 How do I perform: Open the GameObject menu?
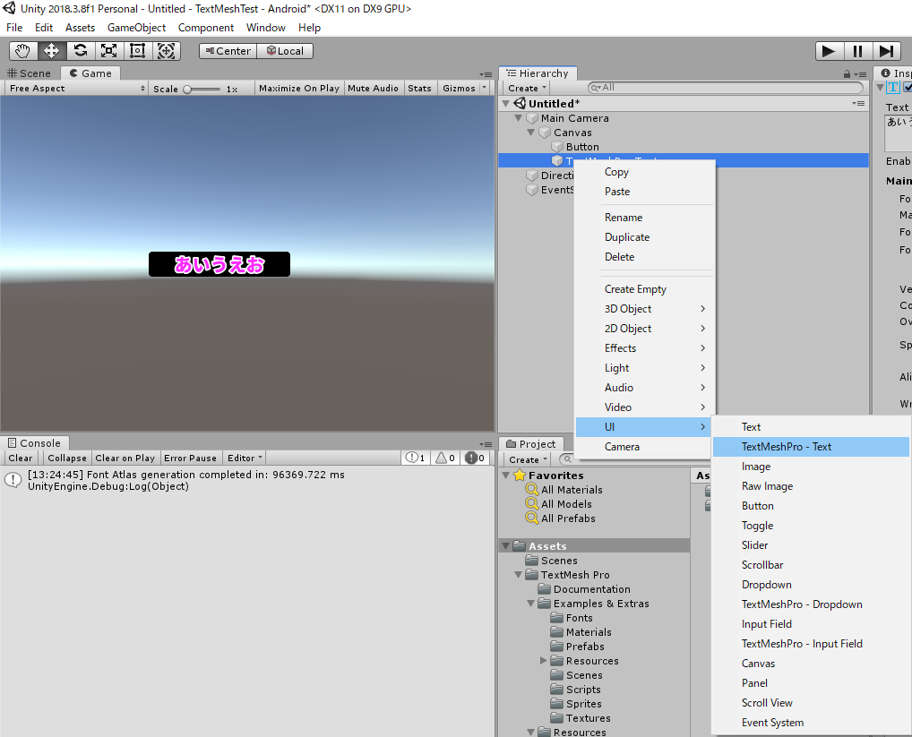click(x=136, y=28)
